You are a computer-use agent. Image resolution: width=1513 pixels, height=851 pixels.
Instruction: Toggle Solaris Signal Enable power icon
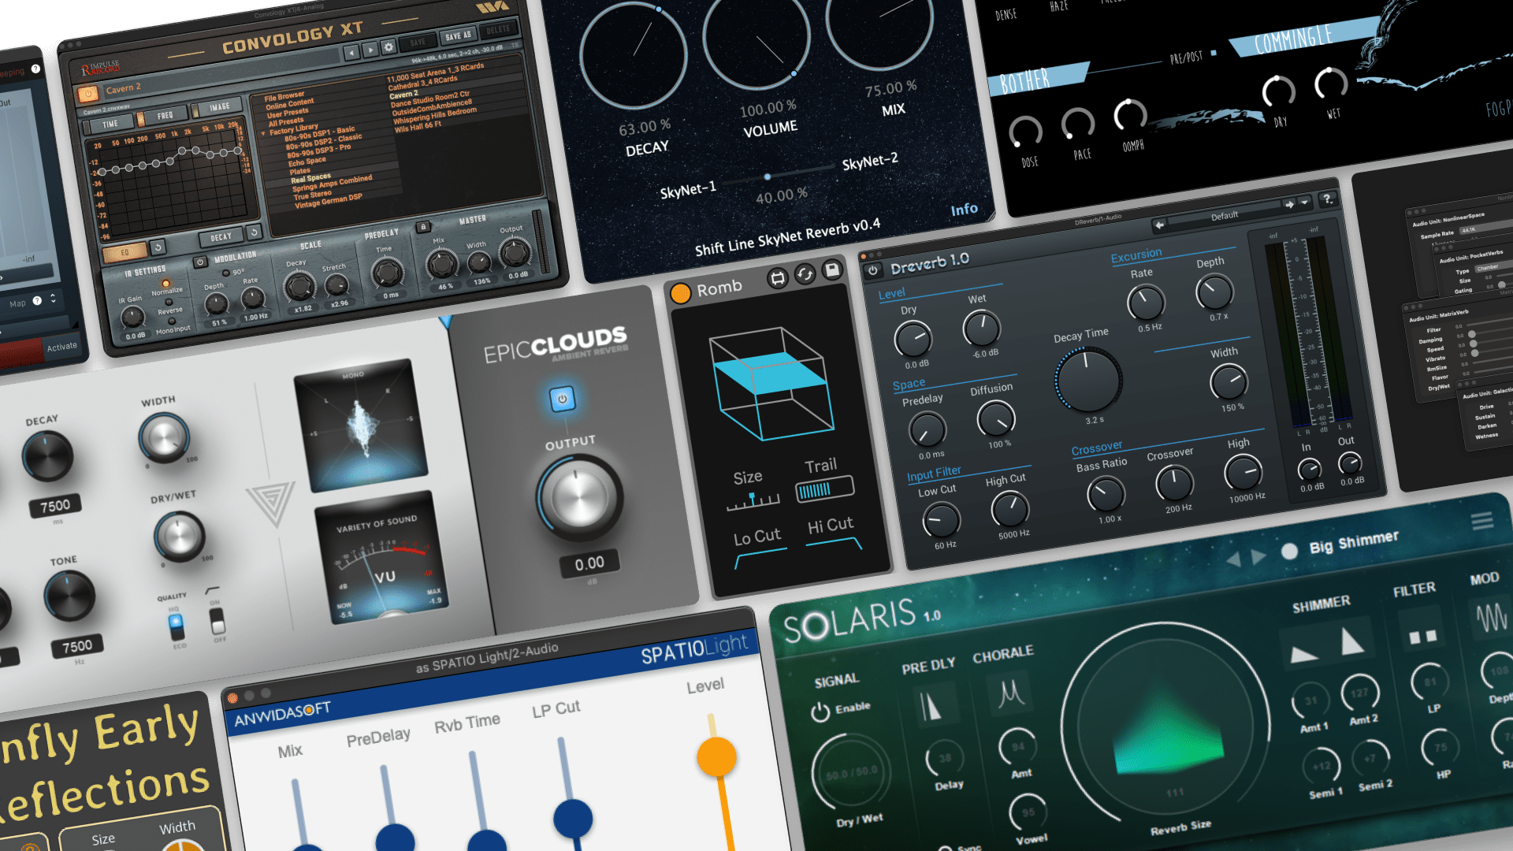coord(820,712)
